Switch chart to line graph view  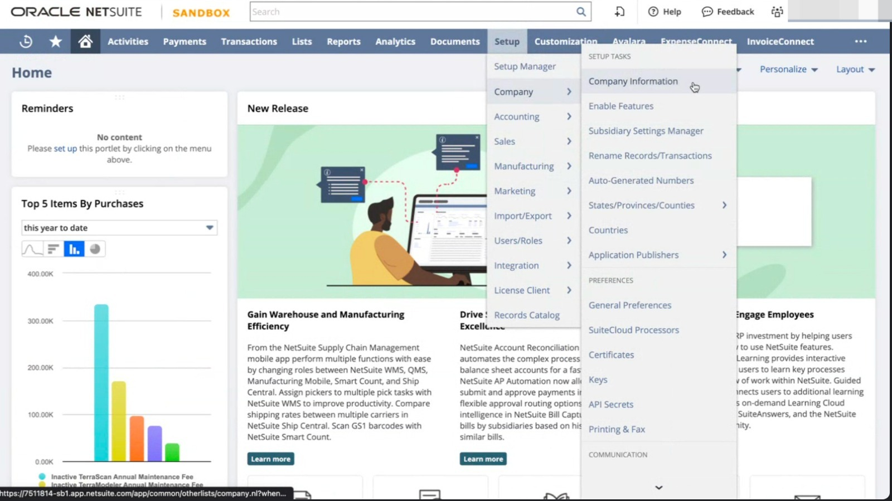[x=32, y=249]
